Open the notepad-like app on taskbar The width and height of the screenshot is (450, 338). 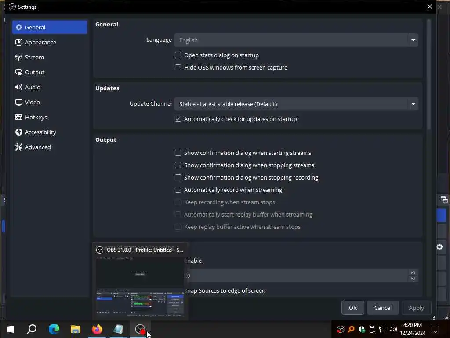[118, 329]
